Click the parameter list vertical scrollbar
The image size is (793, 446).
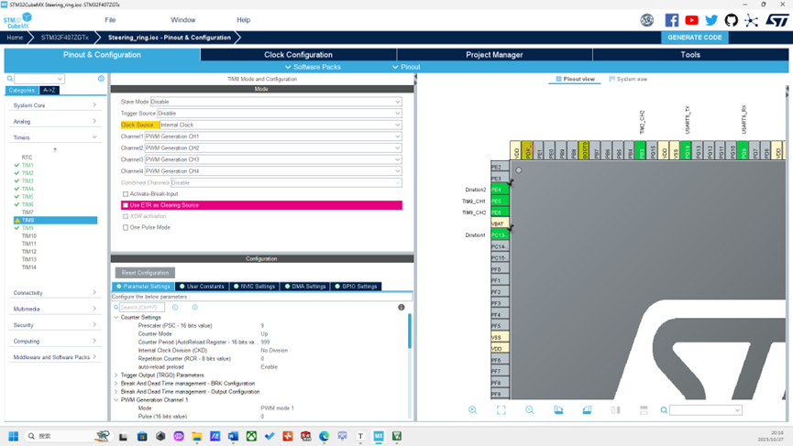pyautogui.click(x=409, y=331)
